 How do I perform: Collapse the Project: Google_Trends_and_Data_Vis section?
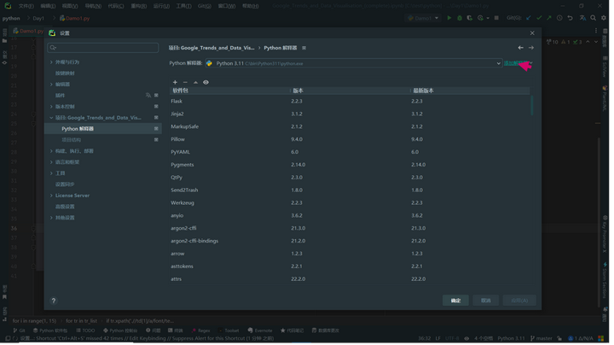51,118
